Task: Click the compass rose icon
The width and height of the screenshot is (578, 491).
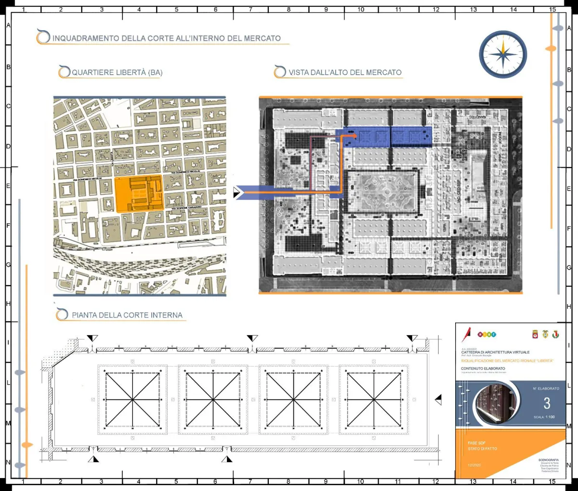Action: point(503,54)
